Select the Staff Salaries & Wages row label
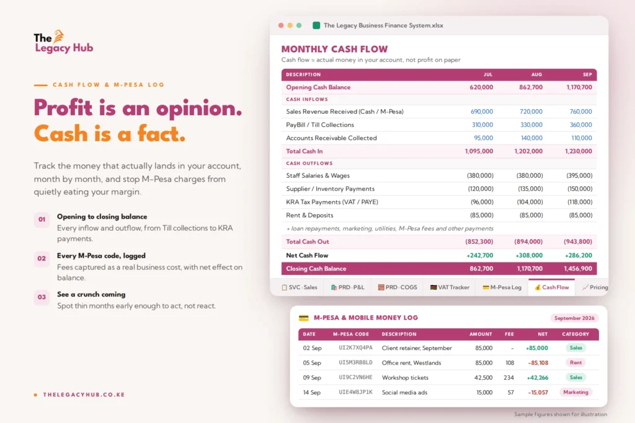 coord(318,175)
